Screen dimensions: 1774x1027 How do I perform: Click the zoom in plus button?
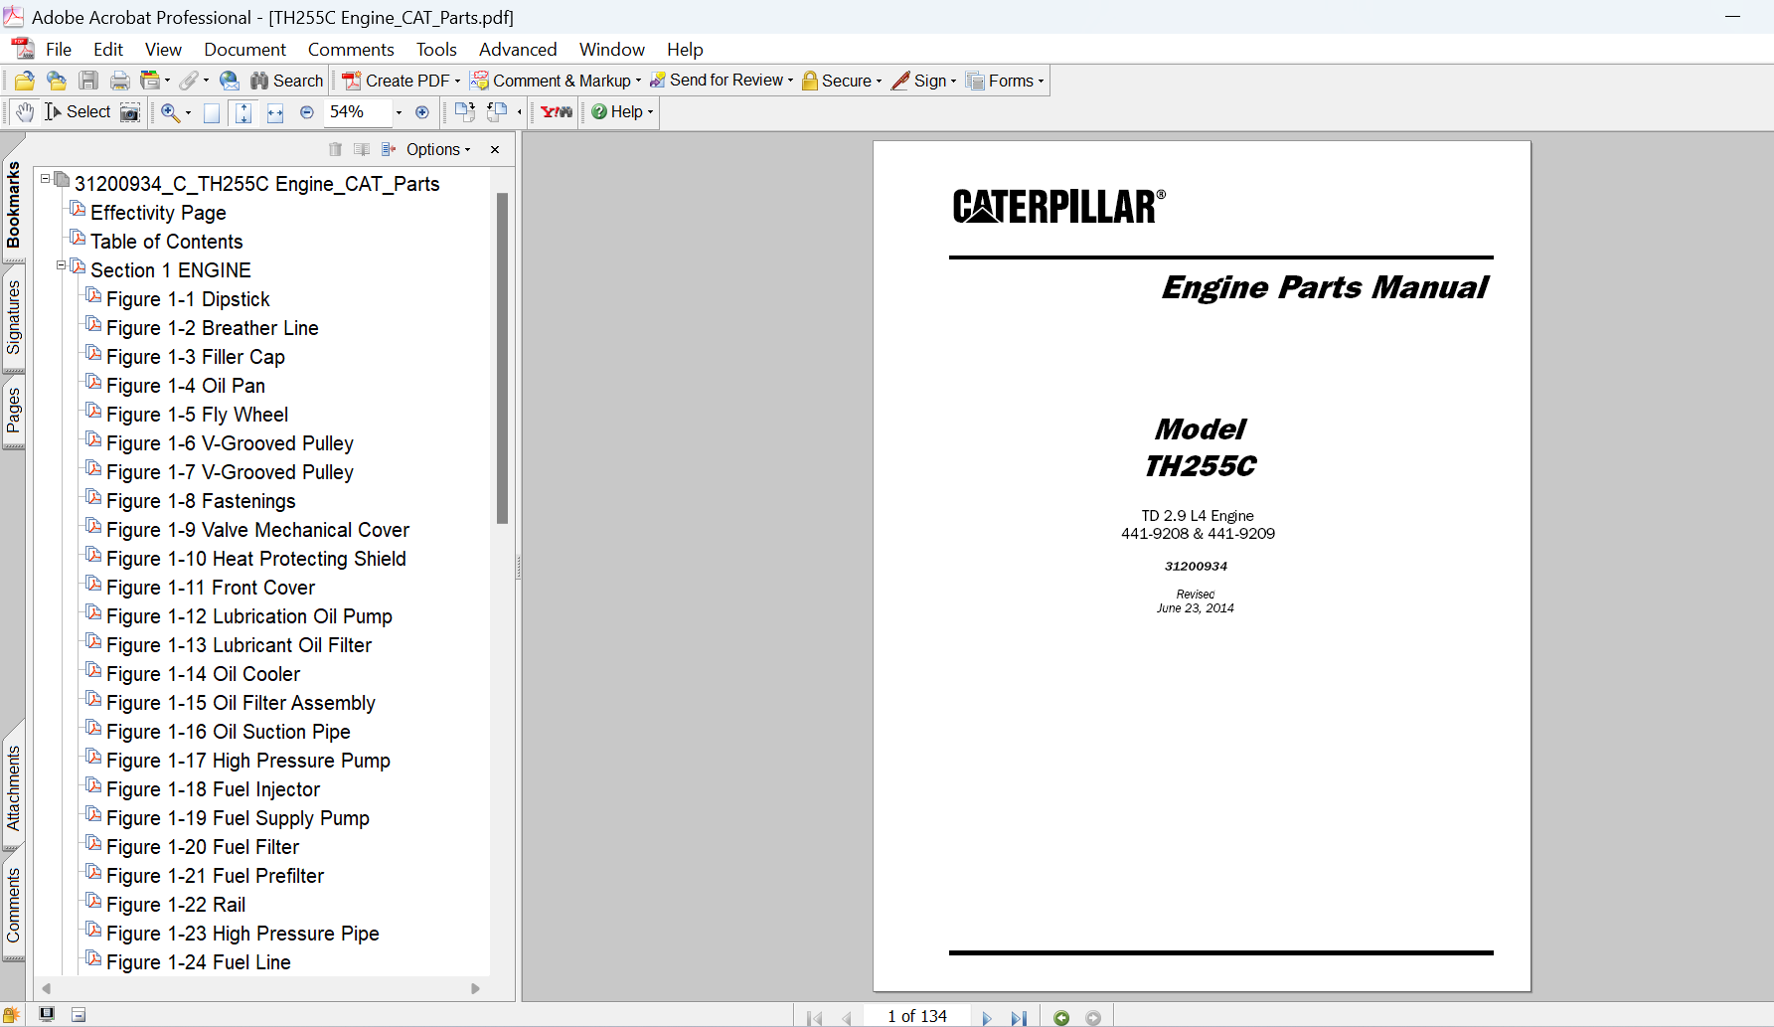(422, 112)
